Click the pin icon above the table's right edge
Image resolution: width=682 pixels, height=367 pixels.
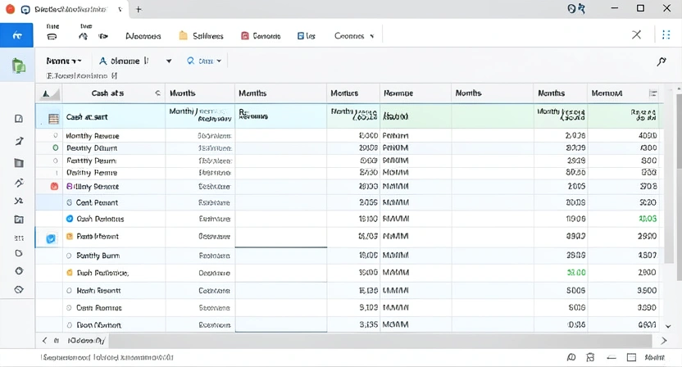662,61
